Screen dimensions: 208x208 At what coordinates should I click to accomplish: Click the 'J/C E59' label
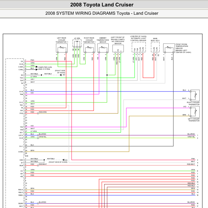(x=77, y=39)
